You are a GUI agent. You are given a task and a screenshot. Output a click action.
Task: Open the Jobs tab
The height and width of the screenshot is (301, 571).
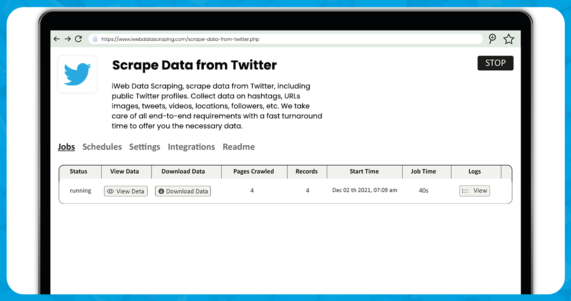tap(67, 147)
